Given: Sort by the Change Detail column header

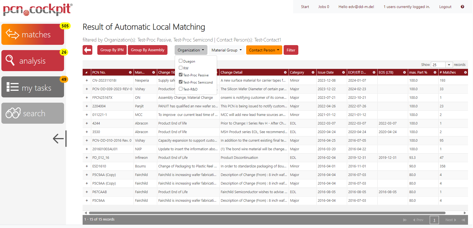Looking at the screenshot, I should (232, 72).
